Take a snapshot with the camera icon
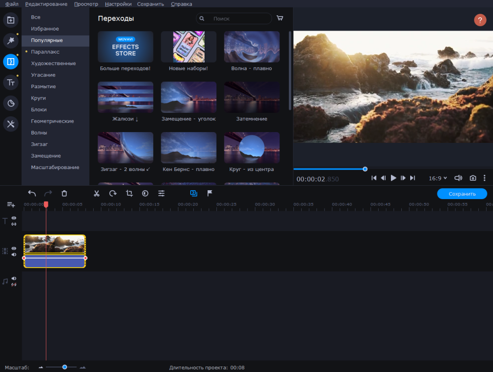This screenshot has width=493, height=372. click(473, 178)
